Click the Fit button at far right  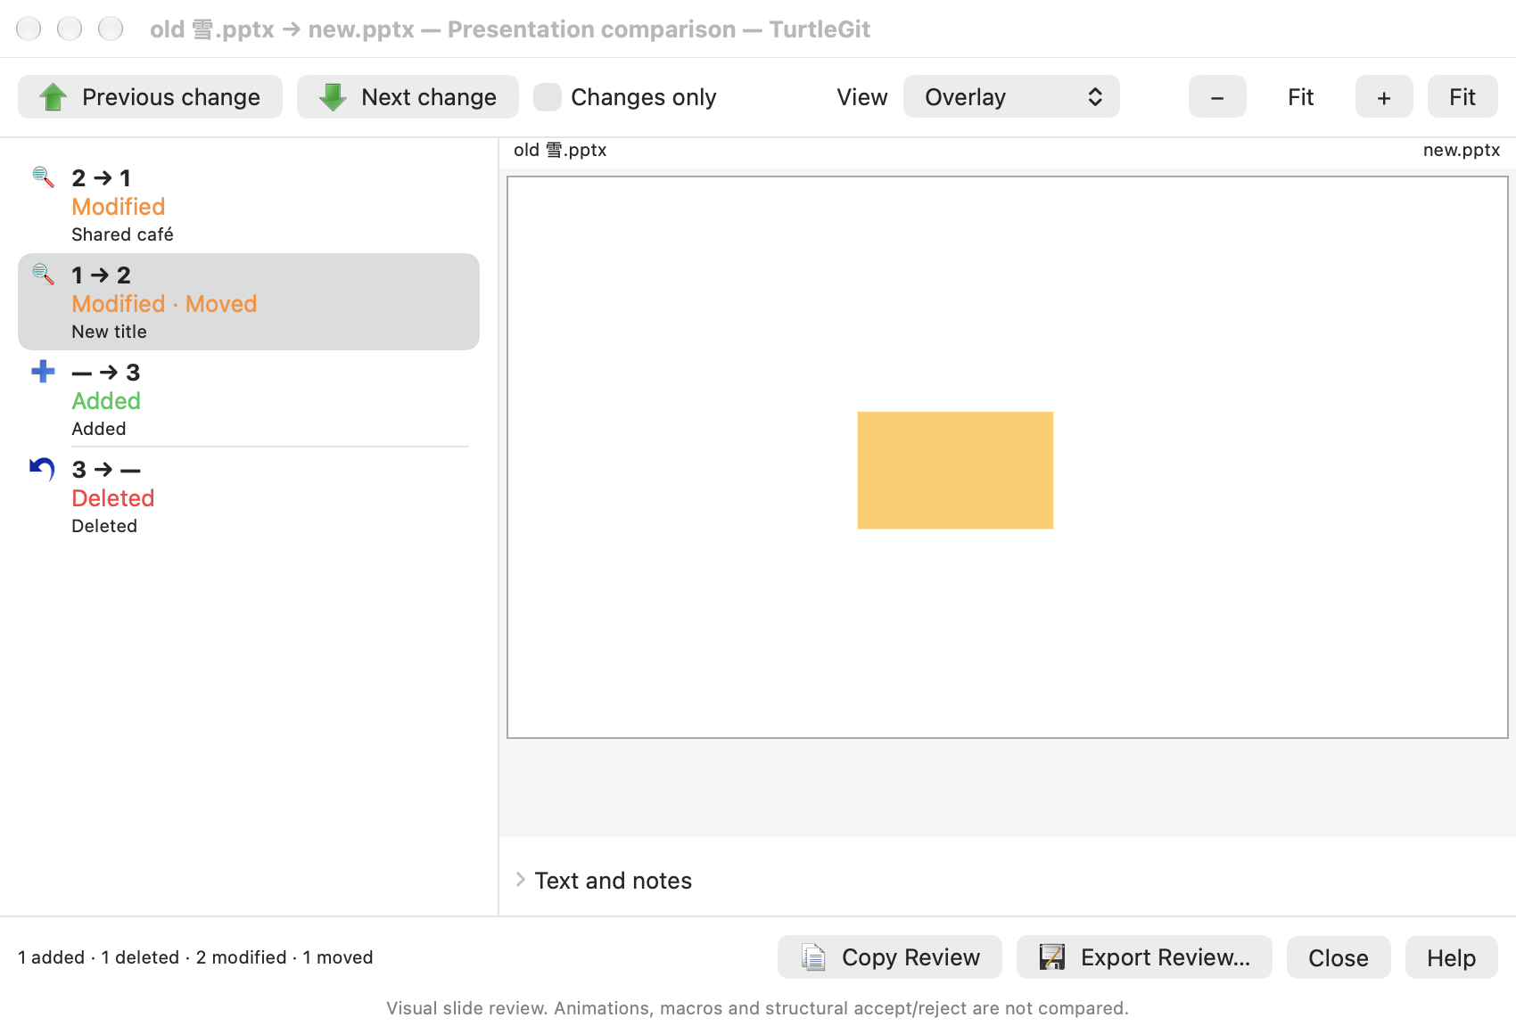pos(1462,96)
